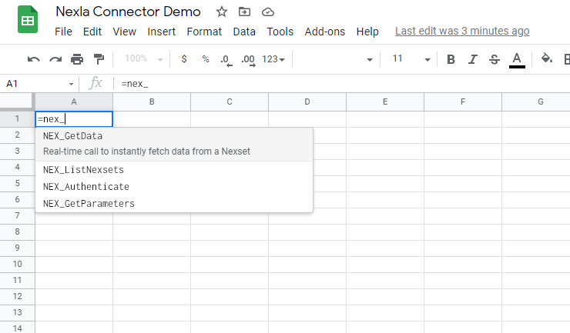The image size is (570, 333).
Task: Open the Format menu
Action: click(204, 32)
